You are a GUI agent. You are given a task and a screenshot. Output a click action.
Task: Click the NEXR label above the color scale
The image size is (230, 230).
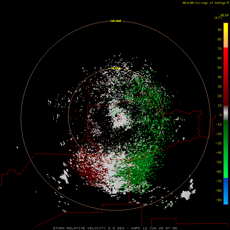coord(225,15)
